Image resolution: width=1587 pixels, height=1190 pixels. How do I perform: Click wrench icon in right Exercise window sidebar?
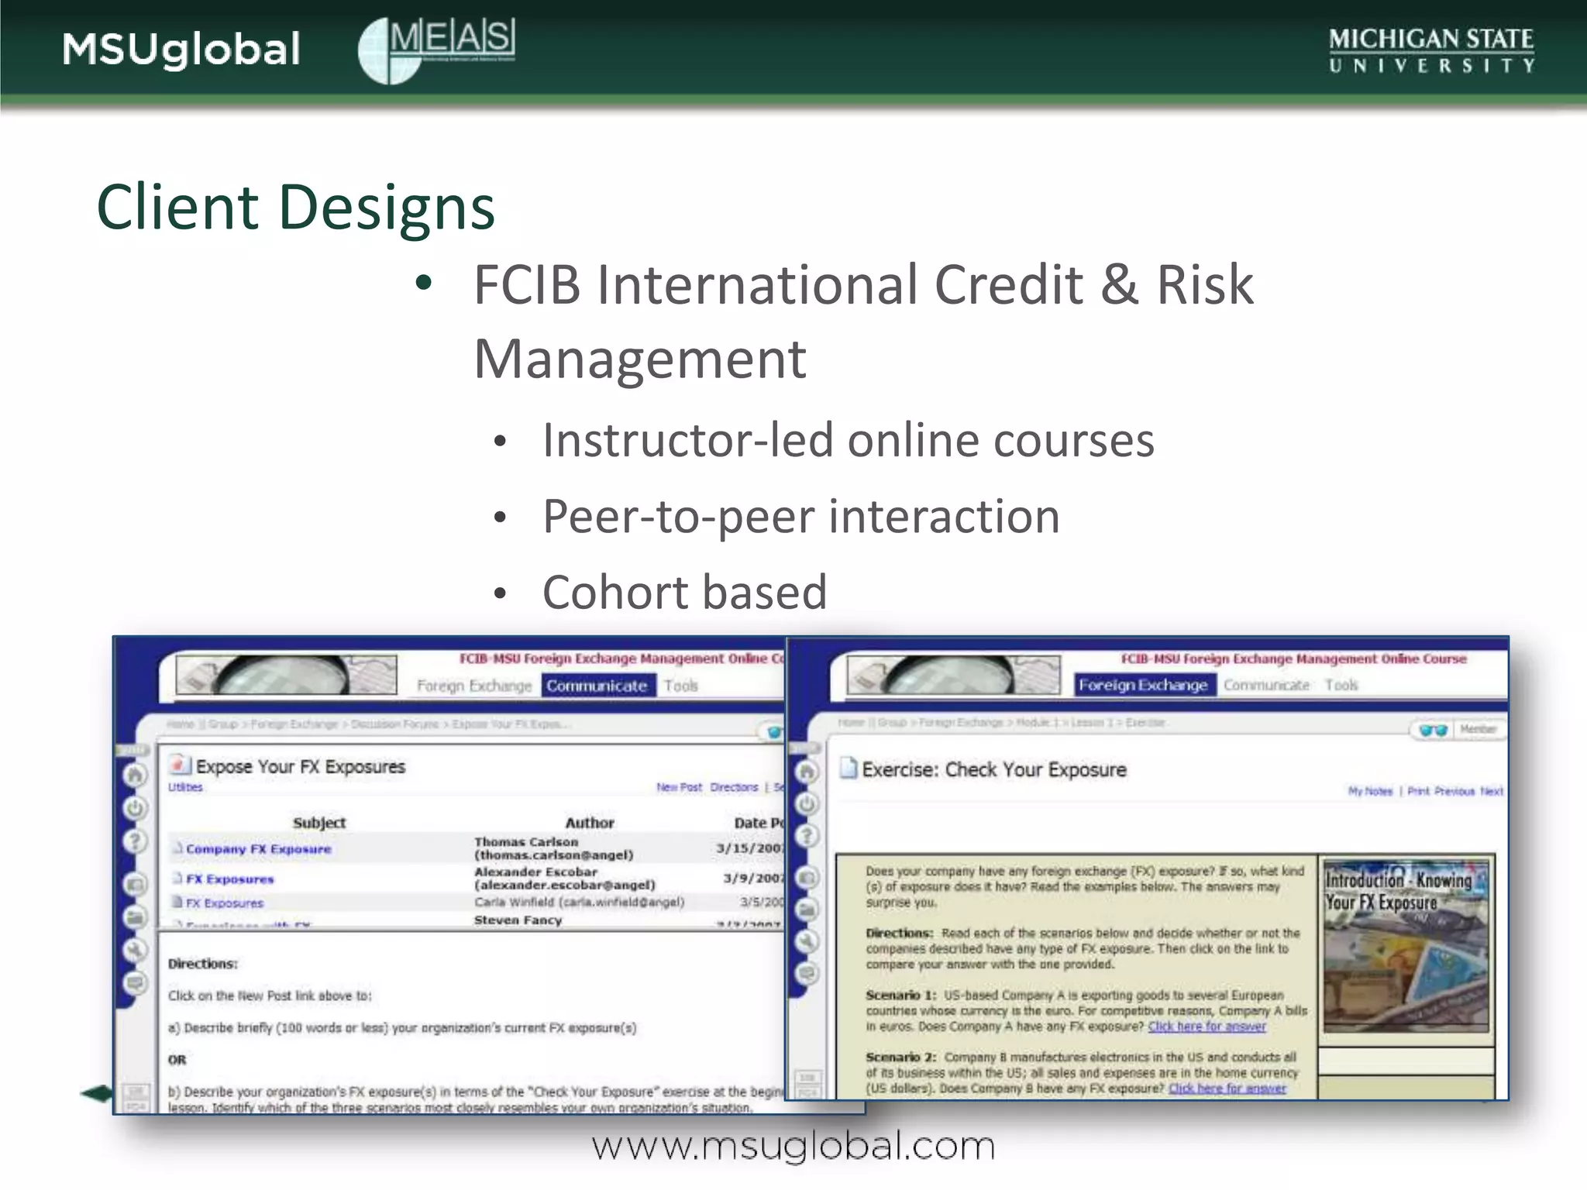point(807,941)
